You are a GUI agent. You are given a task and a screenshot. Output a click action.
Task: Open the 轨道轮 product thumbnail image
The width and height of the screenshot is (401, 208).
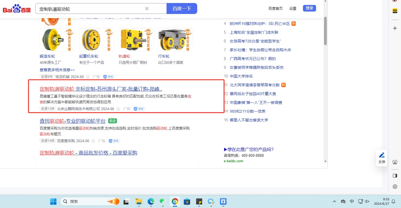(x=136, y=40)
